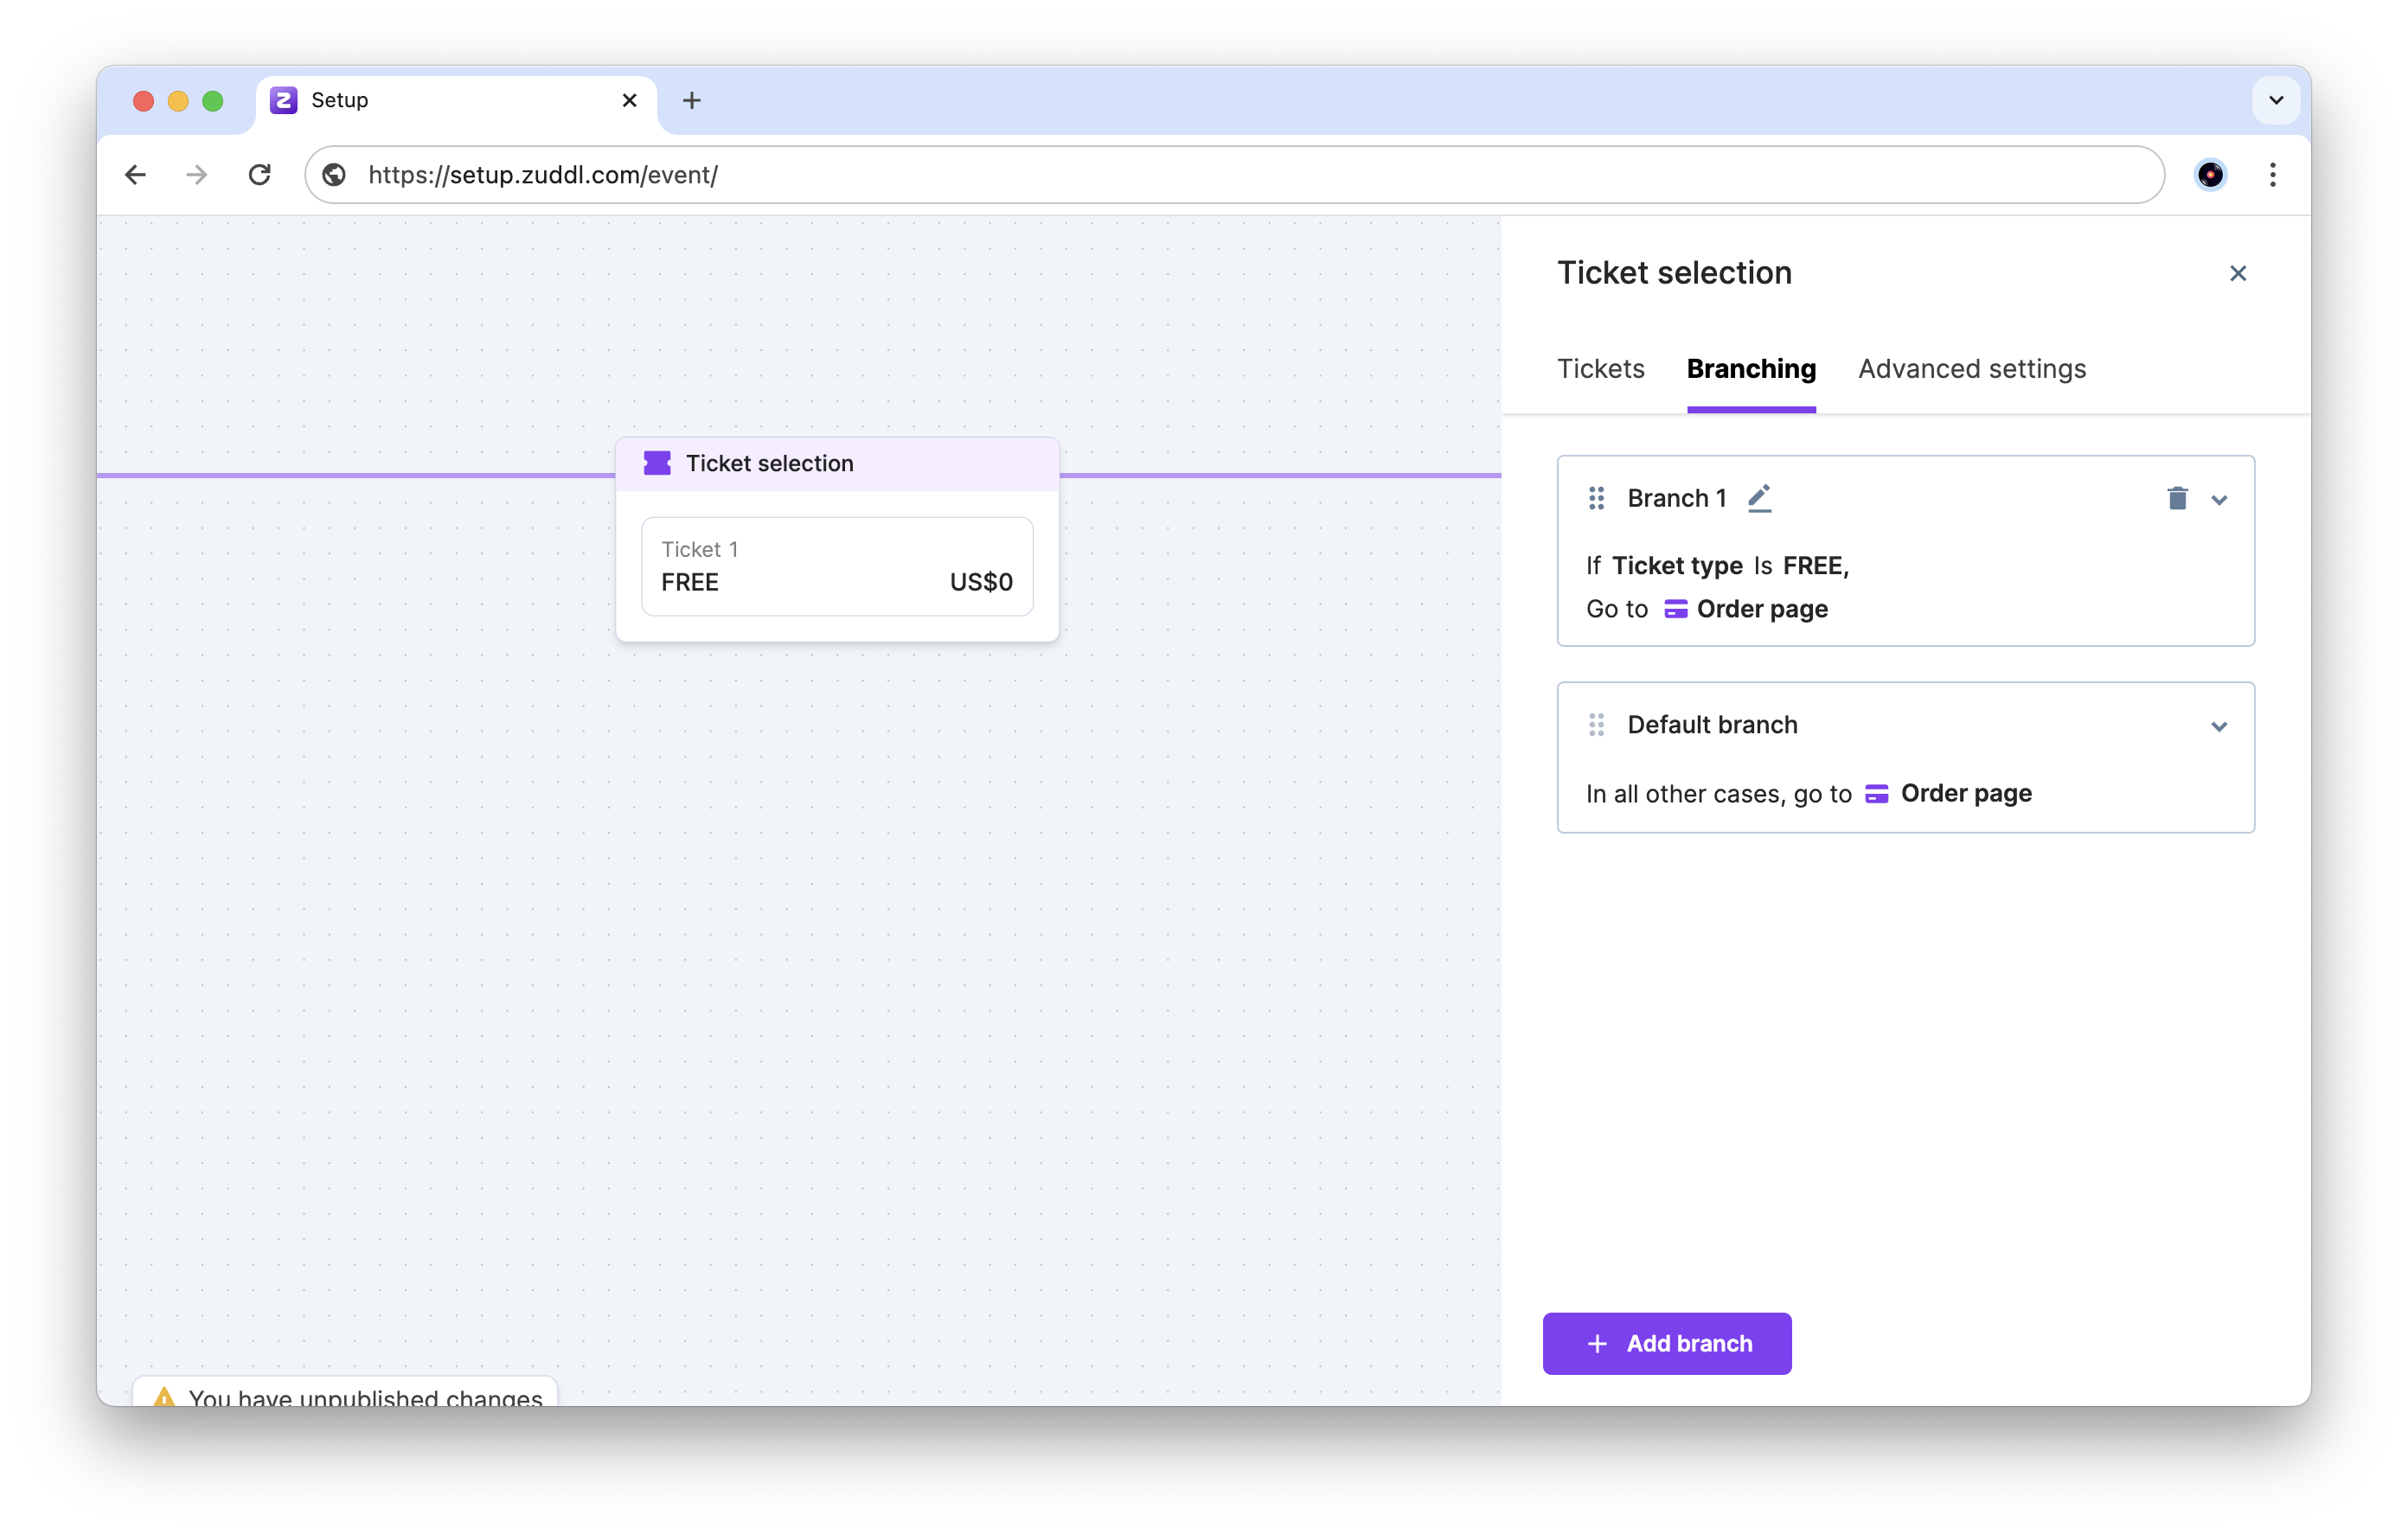The width and height of the screenshot is (2408, 1534).
Task: Switch to the Tickets tab
Action: point(1600,369)
